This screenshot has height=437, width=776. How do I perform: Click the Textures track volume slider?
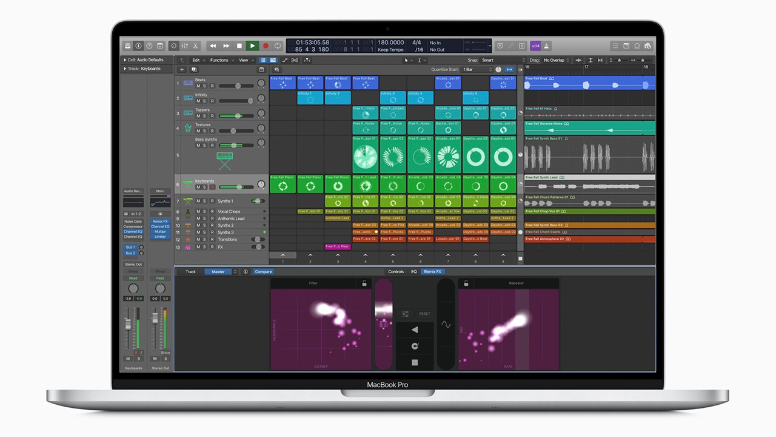[x=237, y=130]
